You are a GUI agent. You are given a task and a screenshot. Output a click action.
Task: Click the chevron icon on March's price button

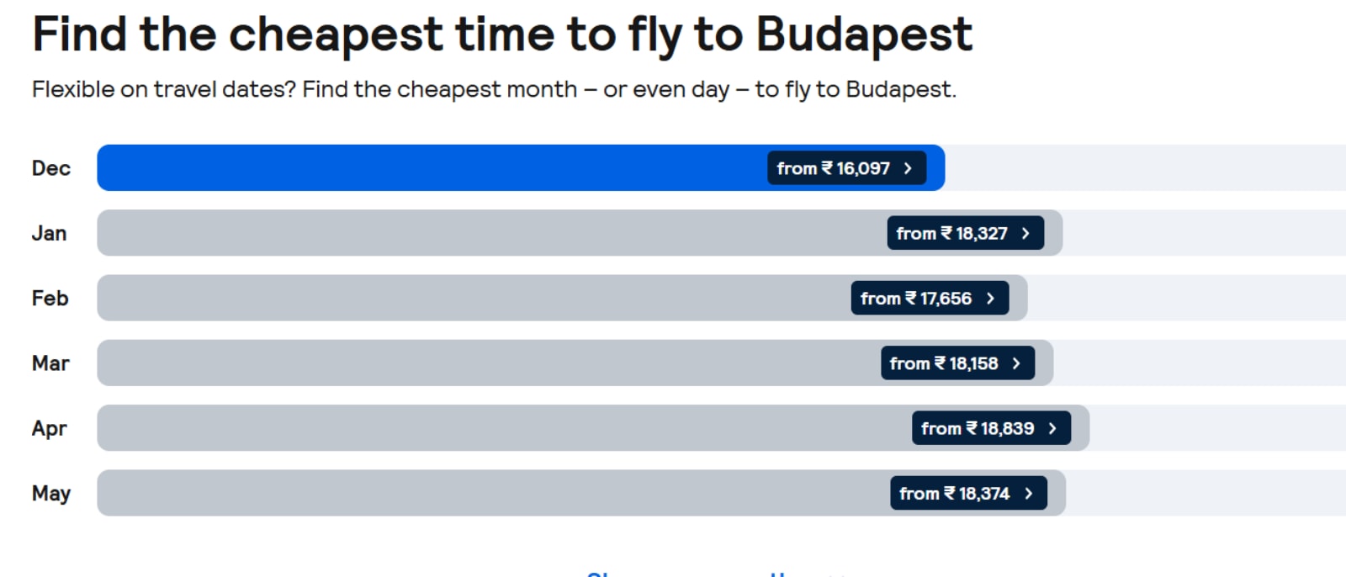tap(1017, 363)
